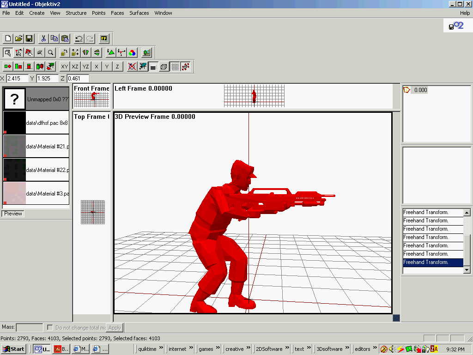Open the Surfaces menu
Viewport: 473px width, 355px height.
(139, 13)
